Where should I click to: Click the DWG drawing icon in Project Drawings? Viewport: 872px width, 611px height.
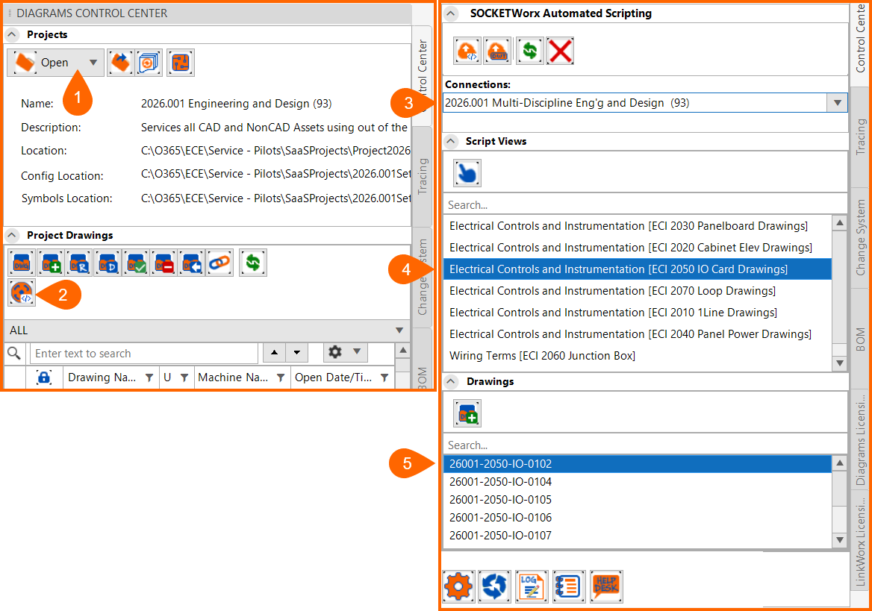click(22, 263)
